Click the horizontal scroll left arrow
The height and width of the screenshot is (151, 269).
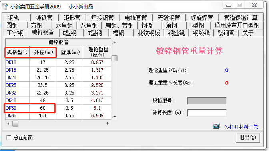[8, 123]
